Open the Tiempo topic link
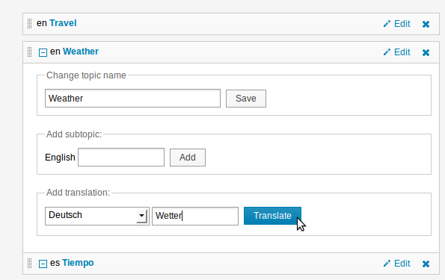Screen dimensions: 445x280 point(78,263)
